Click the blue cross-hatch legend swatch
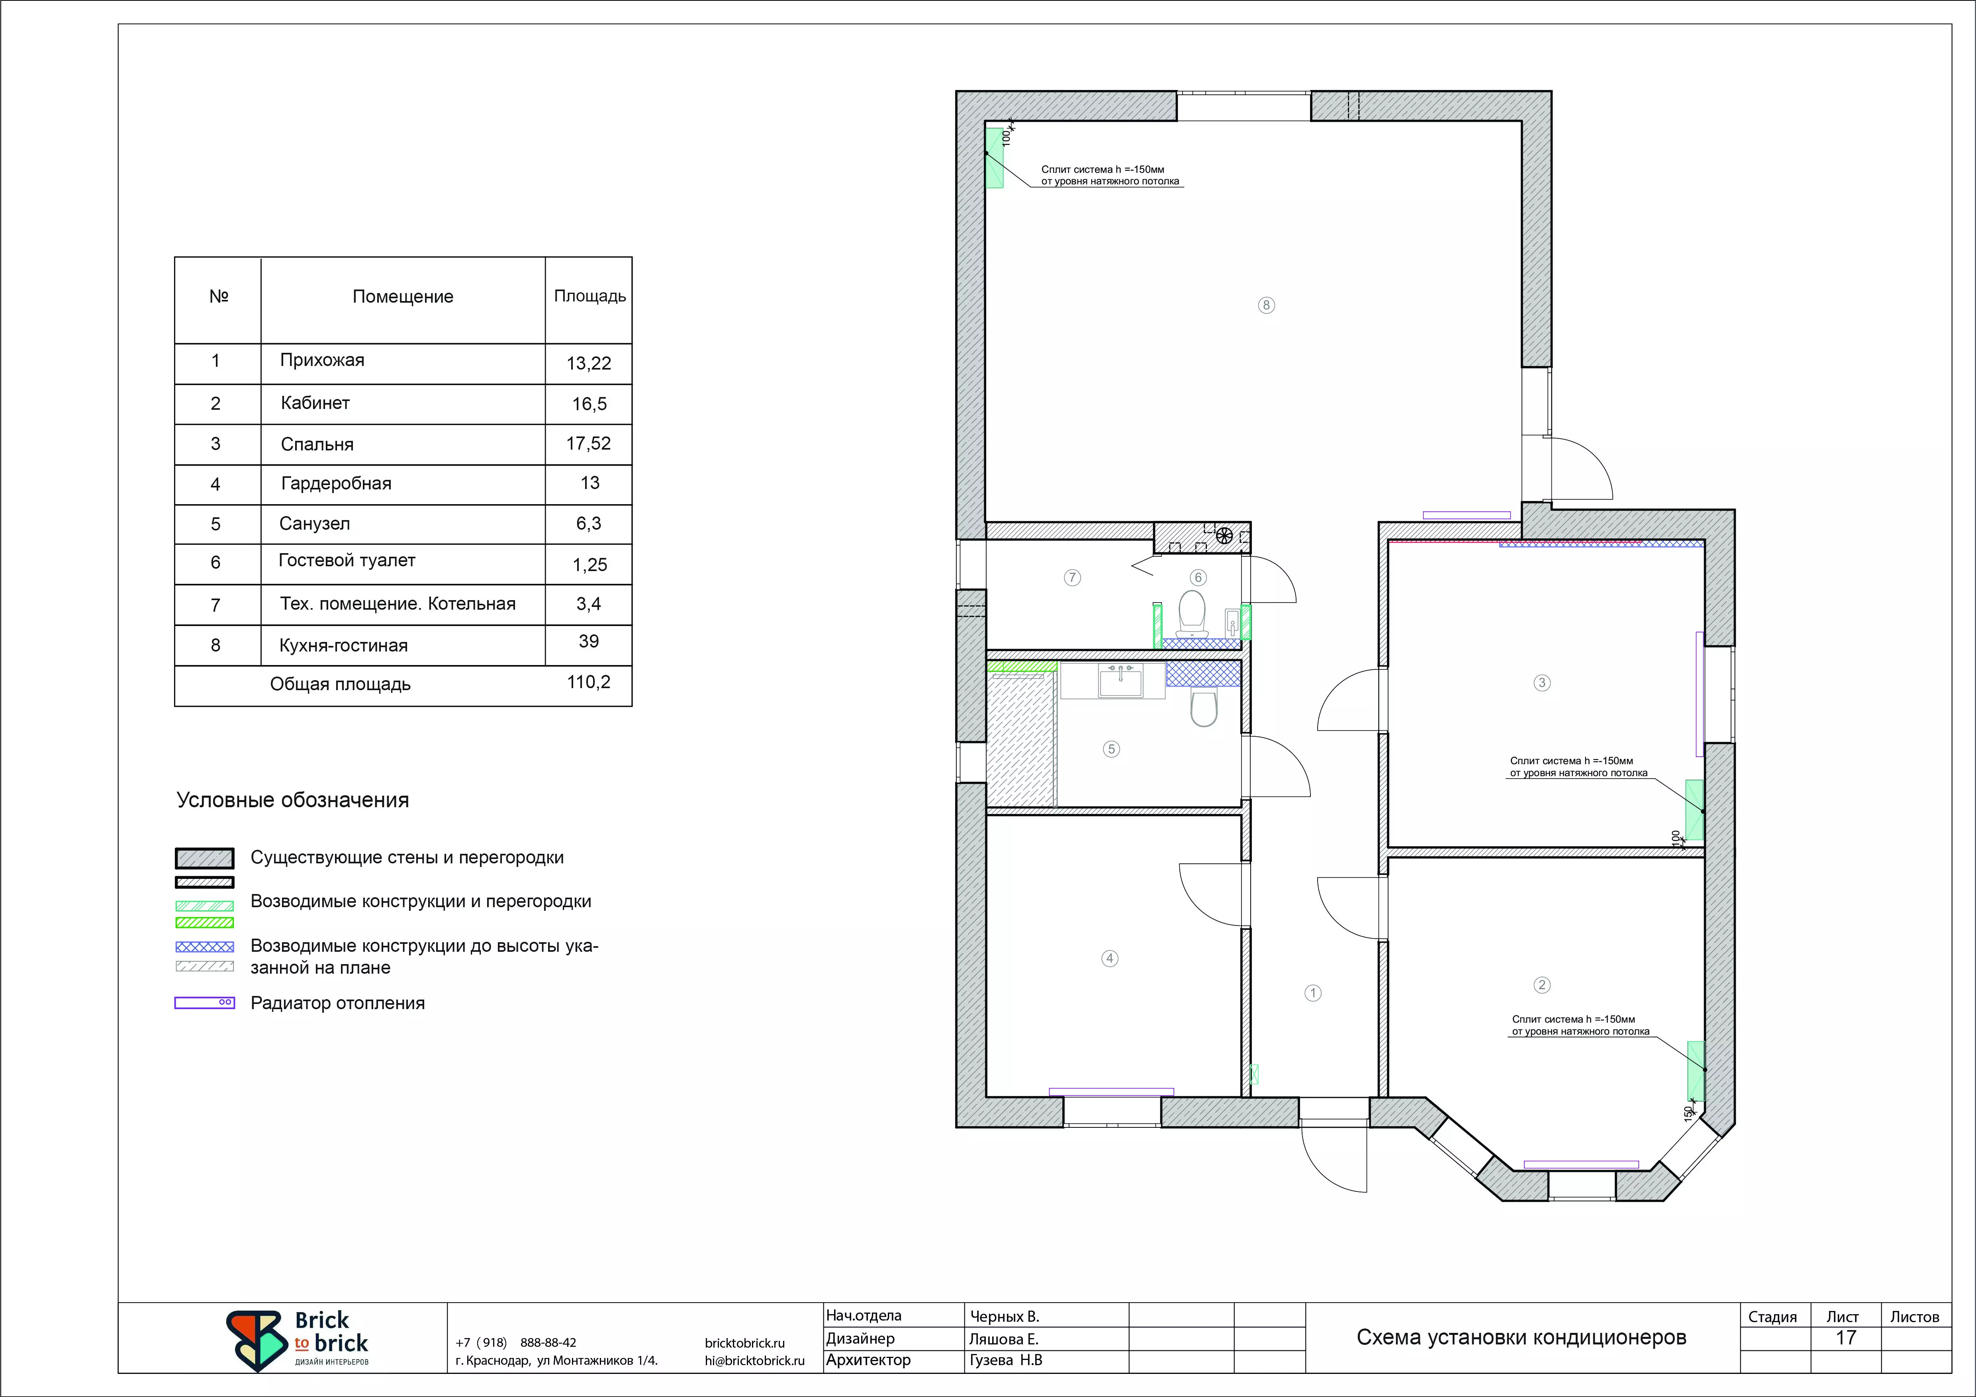This screenshot has height=1397, width=1976. 204,946
